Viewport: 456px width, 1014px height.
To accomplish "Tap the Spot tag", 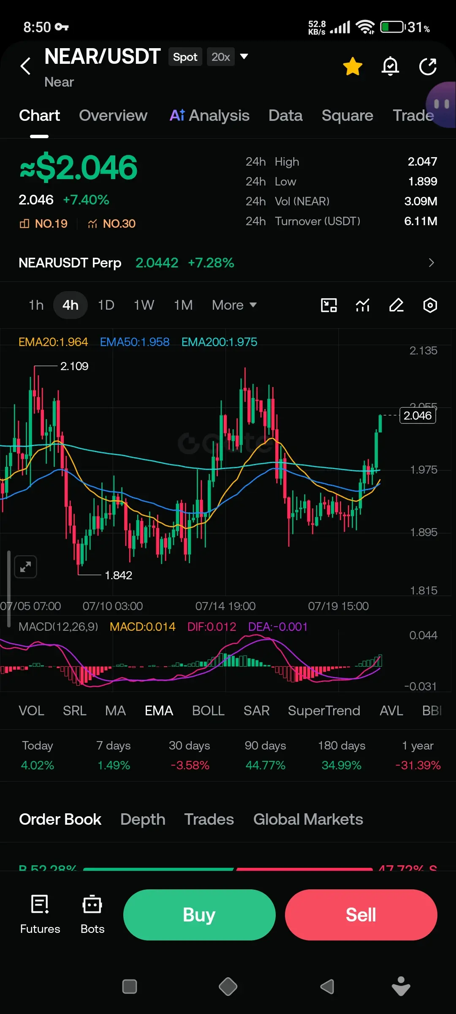I will [185, 57].
